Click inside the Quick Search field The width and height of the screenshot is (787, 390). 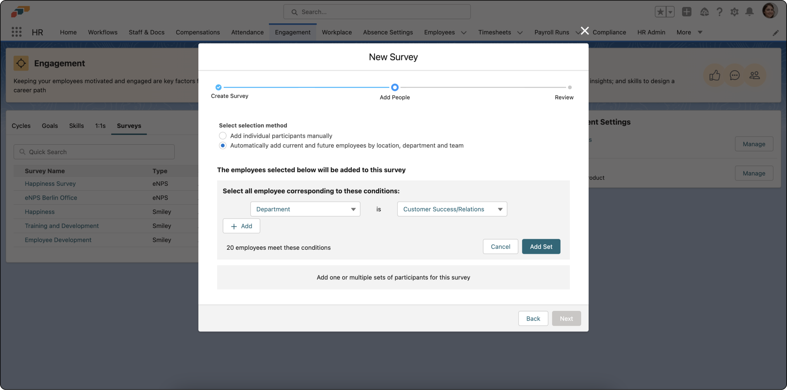[94, 152]
